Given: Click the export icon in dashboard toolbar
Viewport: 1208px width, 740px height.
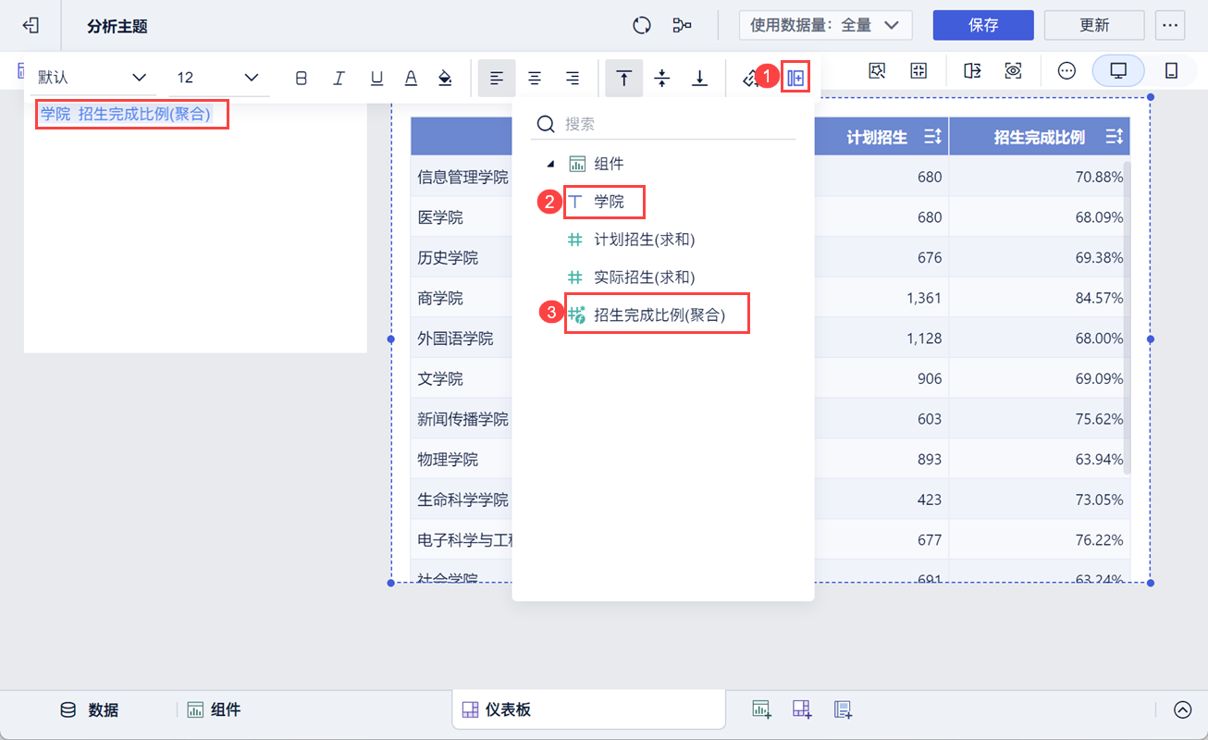Looking at the screenshot, I should [x=972, y=71].
